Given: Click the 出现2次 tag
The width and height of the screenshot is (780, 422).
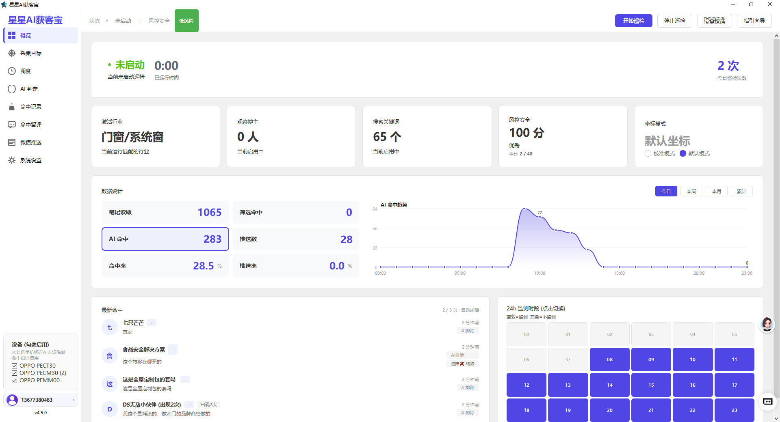Looking at the screenshot, I should tap(208, 405).
